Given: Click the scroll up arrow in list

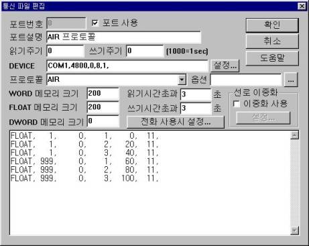Looking at the screenshot, I should point(295,135).
